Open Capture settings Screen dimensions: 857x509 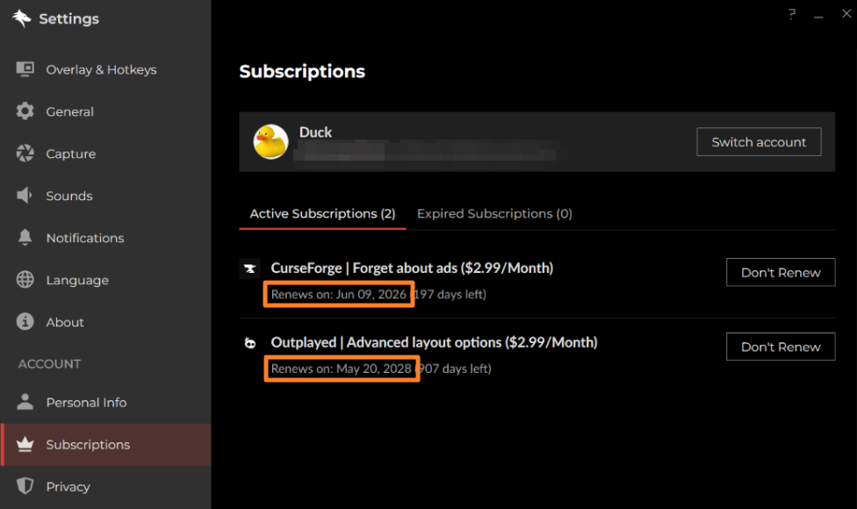(105, 154)
